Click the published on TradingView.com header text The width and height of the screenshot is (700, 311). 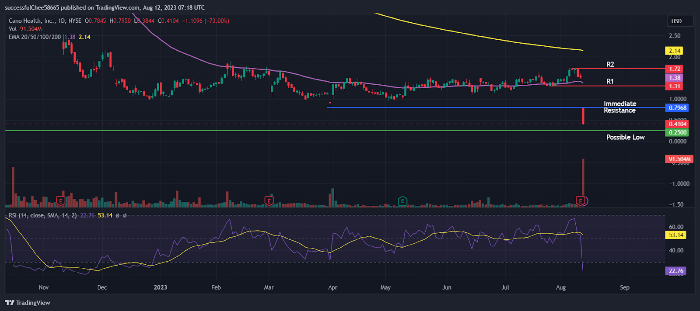[x=105, y=7]
